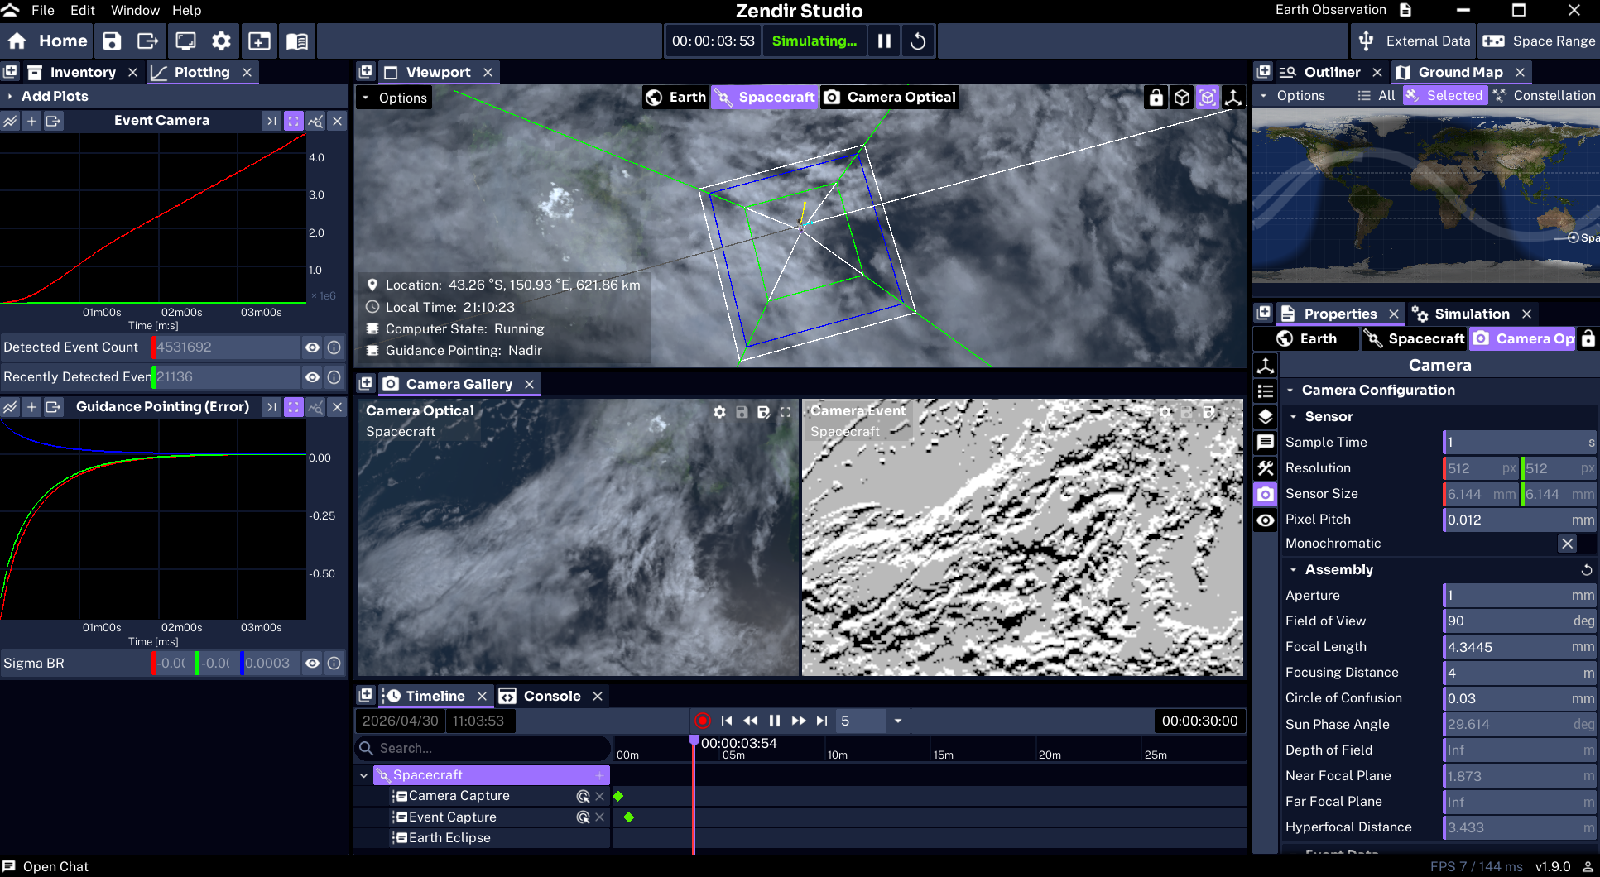Export the Guidance Pointing (Error) plot

pyautogui.click(x=54, y=407)
